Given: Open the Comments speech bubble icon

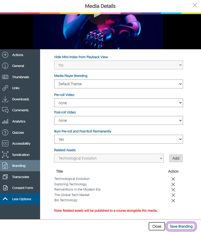Looking at the screenshot, I should point(5,110).
